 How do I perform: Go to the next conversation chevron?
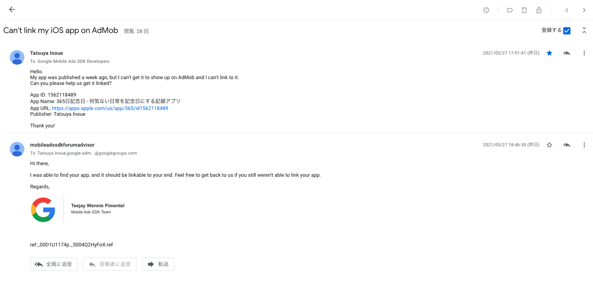(x=584, y=10)
